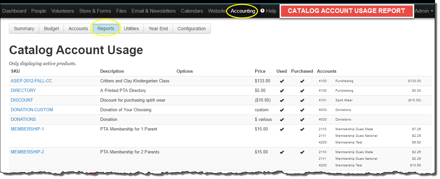Click Purchased checkmark in MEMBERSHIP-1 row
The image size is (440, 179).
pyautogui.click(x=302, y=129)
